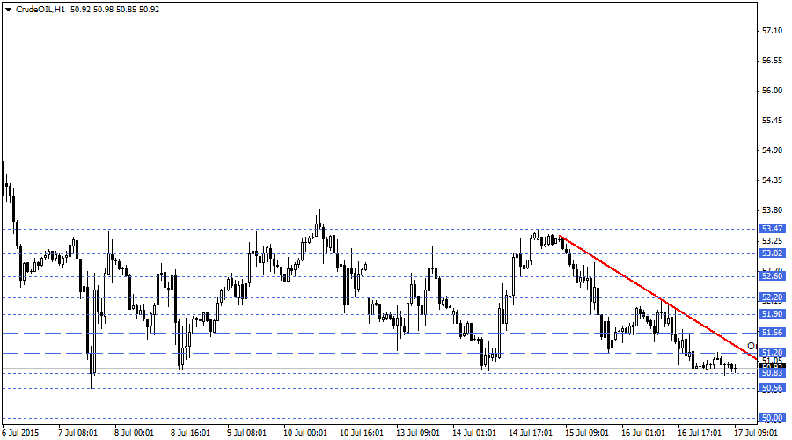
Task: Click the 14 Jul 17:01 time label
Action: pyautogui.click(x=532, y=433)
